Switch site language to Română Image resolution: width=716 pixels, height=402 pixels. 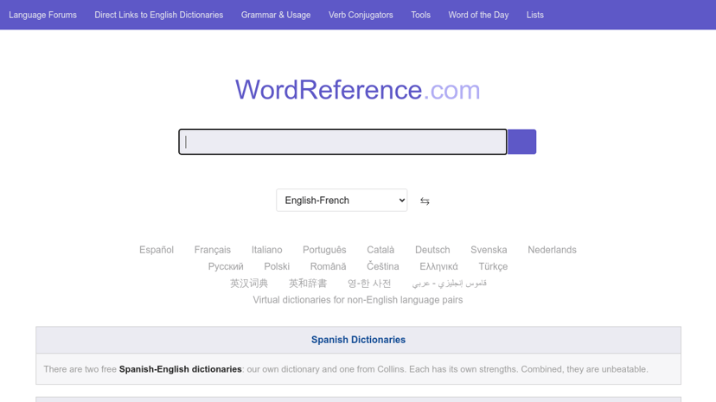click(x=328, y=266)
